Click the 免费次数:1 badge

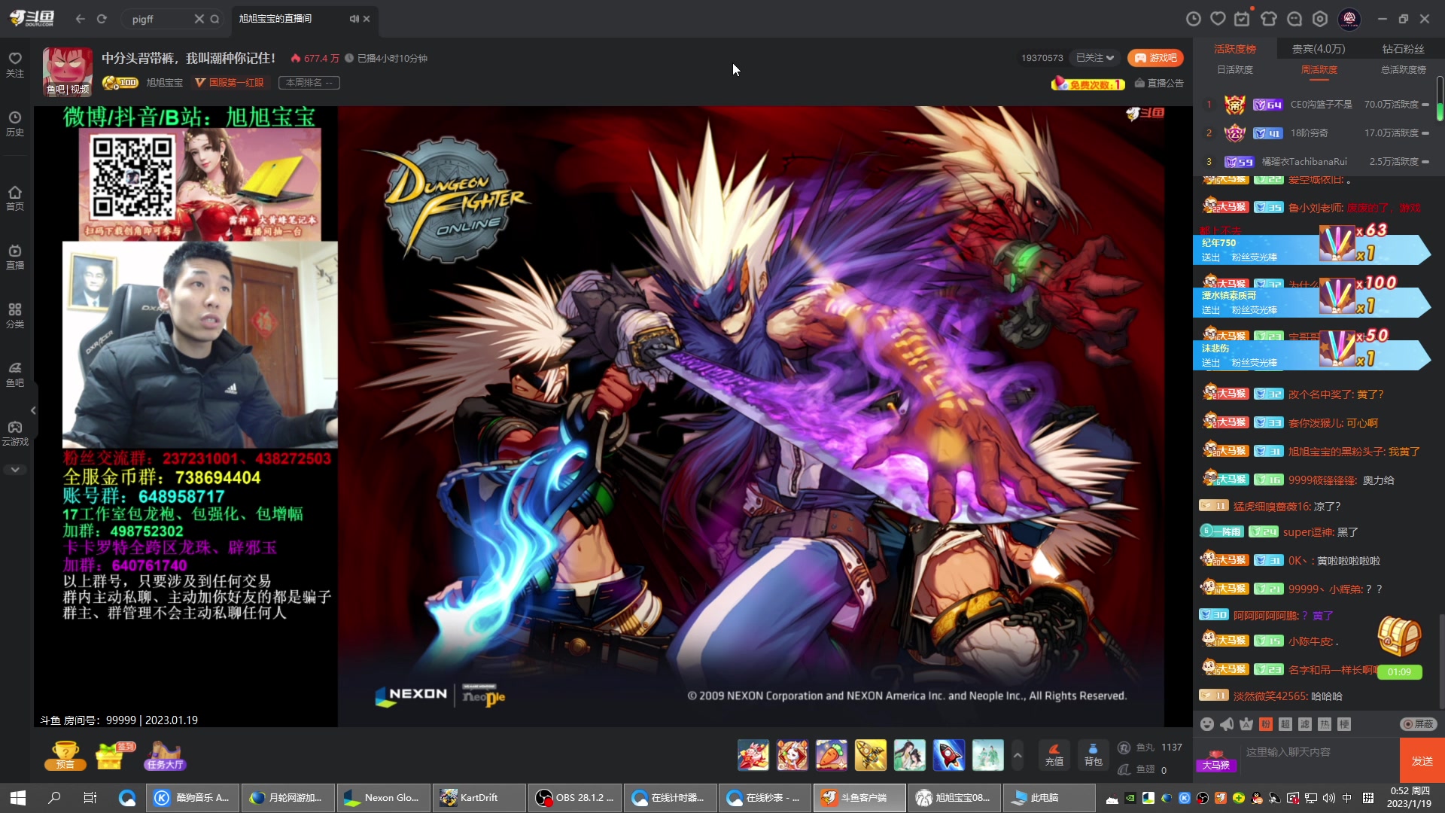1088,84
